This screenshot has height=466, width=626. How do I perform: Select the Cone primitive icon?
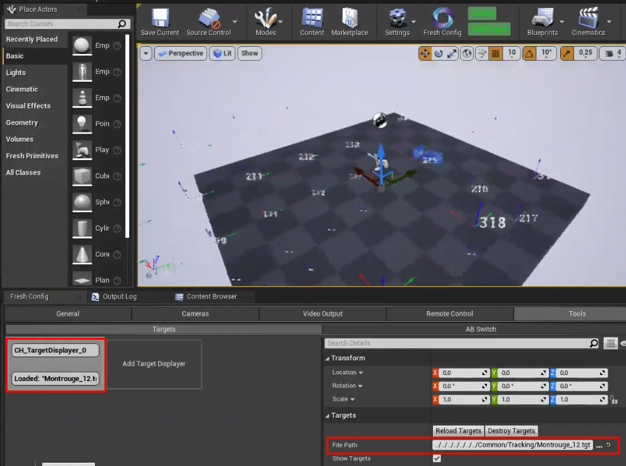point(82,254)
